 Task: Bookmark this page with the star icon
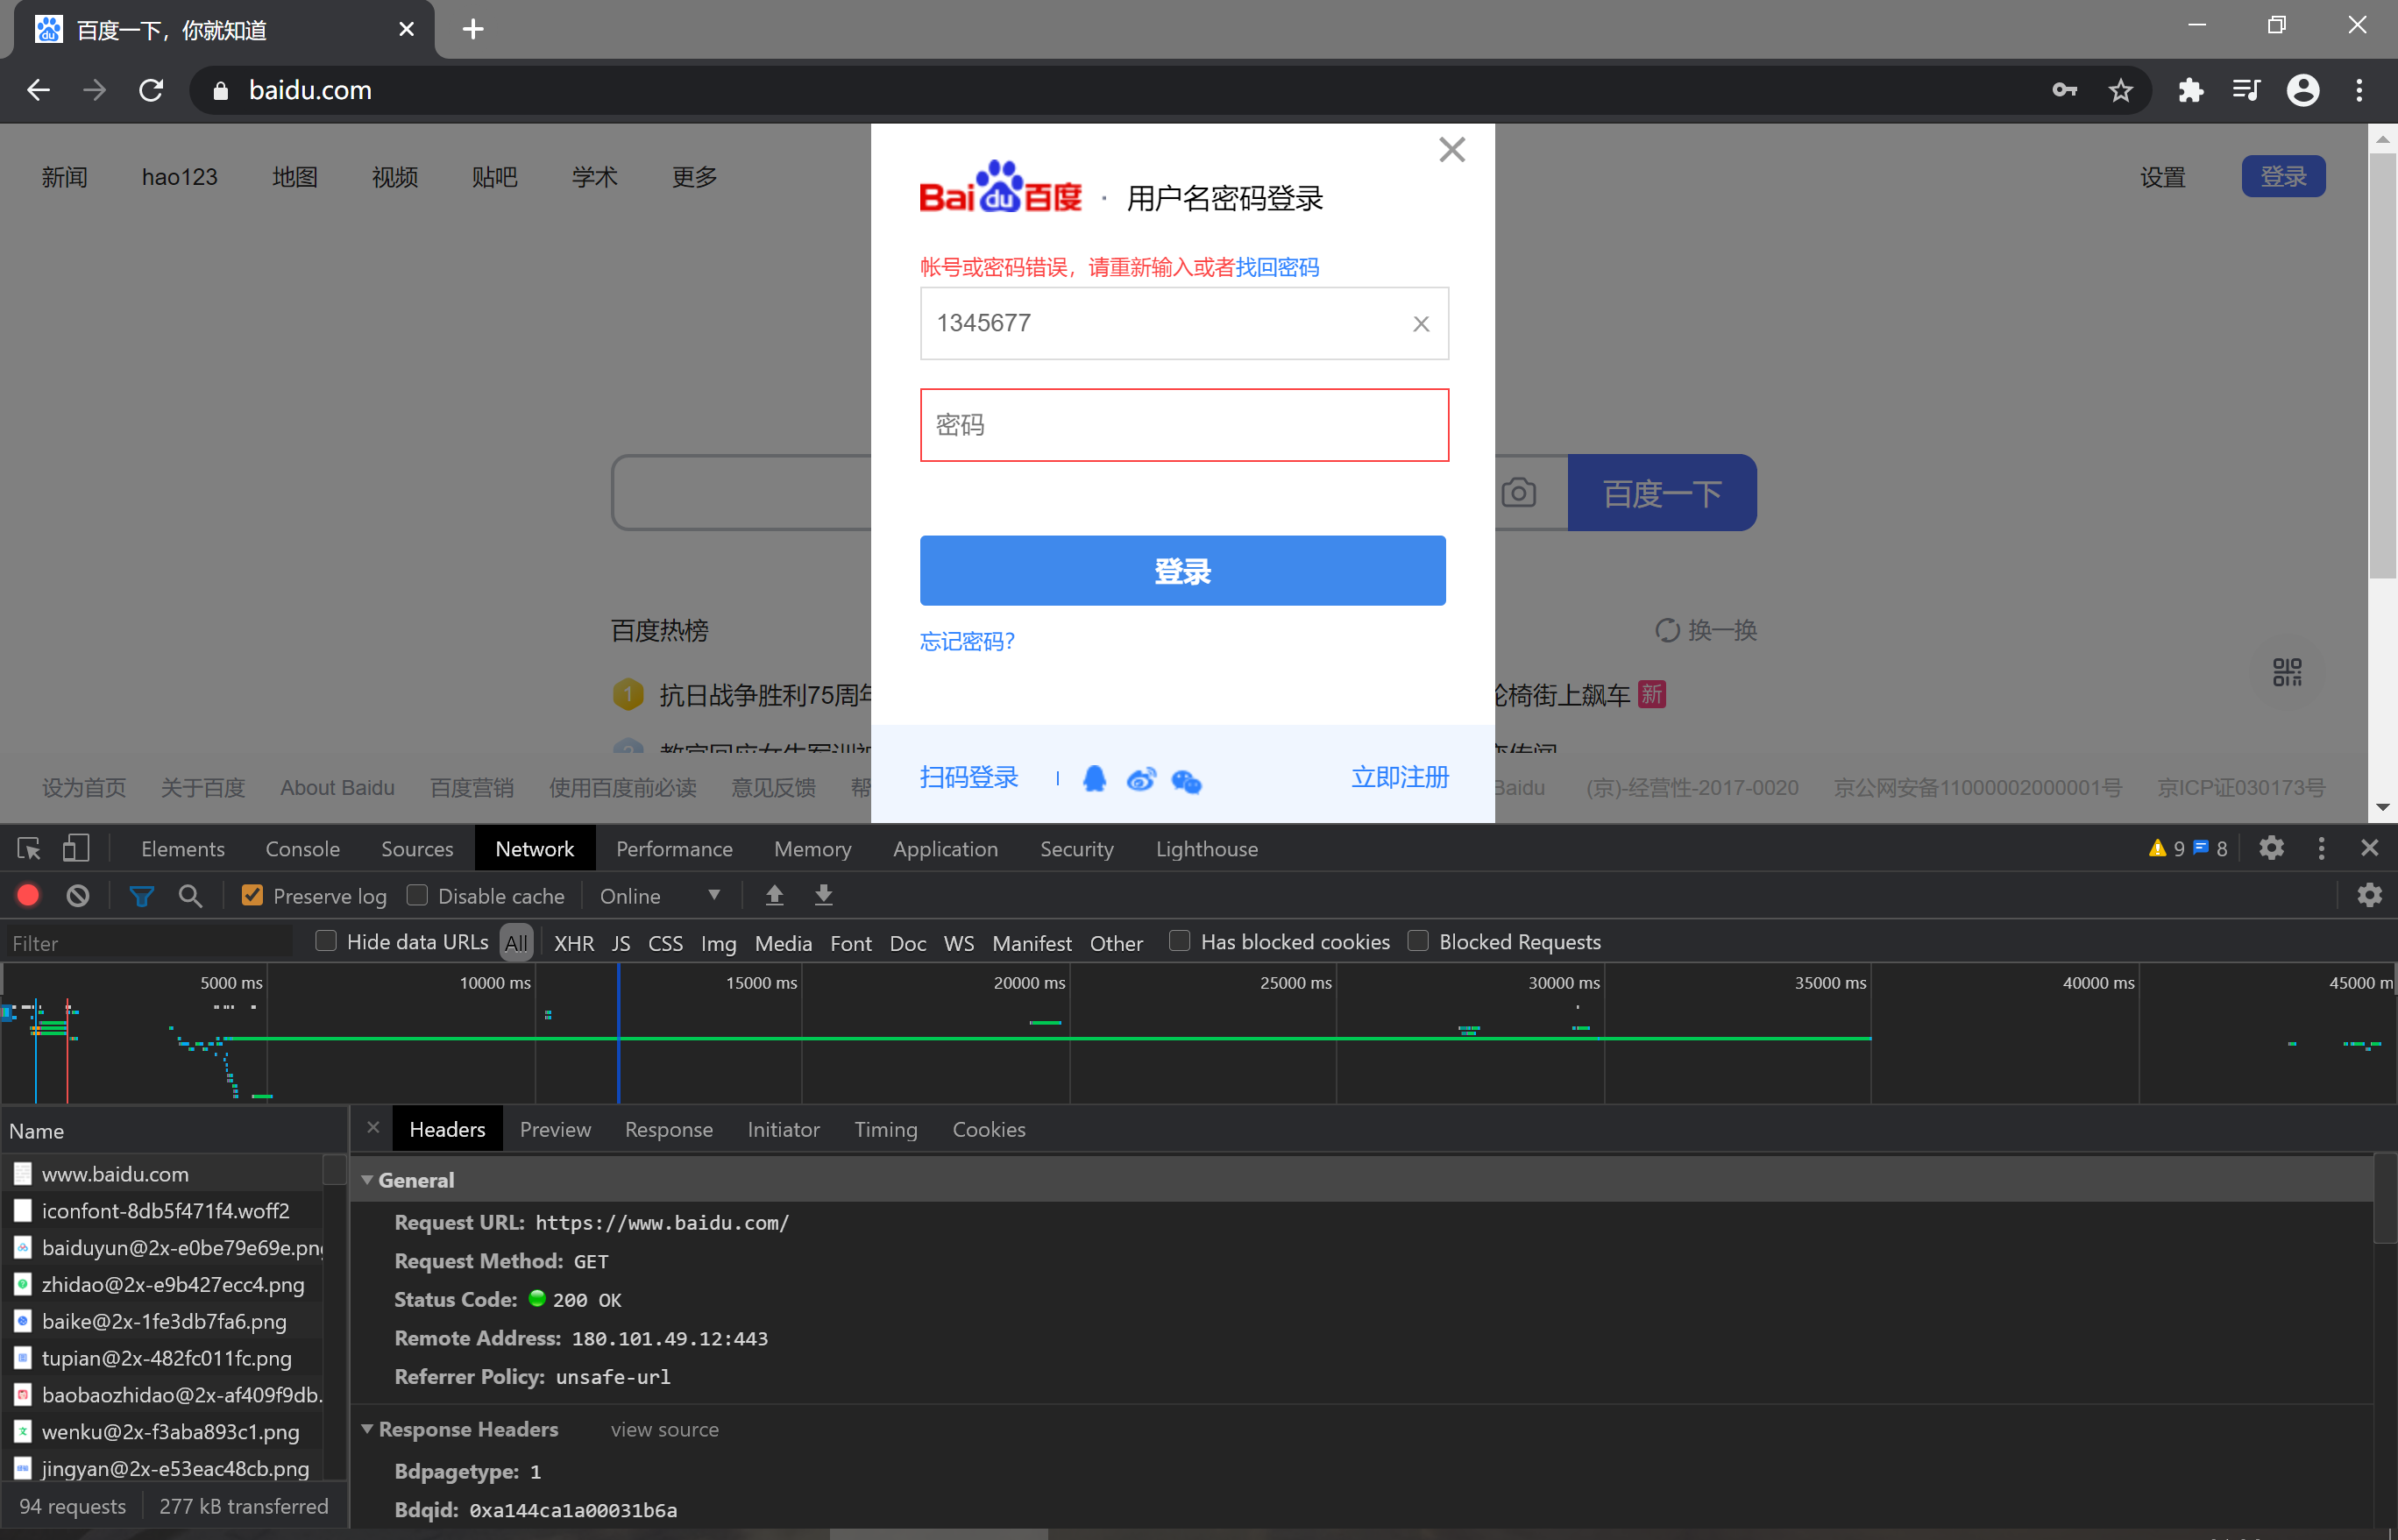[2120, 90]
